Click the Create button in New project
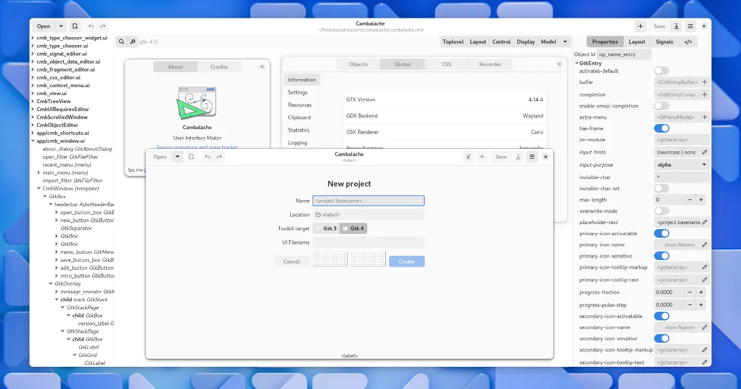Screen dimensions: 741x389 [406, 262]
